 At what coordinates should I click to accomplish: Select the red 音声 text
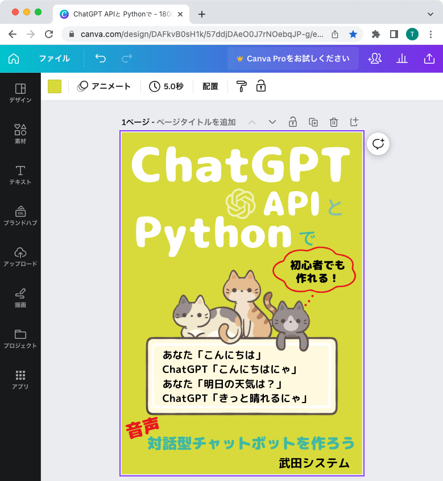click(x=142, y=428)
